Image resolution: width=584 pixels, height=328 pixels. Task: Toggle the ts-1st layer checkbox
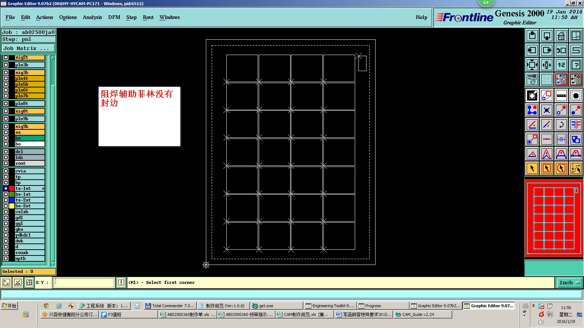pos(6,188)
